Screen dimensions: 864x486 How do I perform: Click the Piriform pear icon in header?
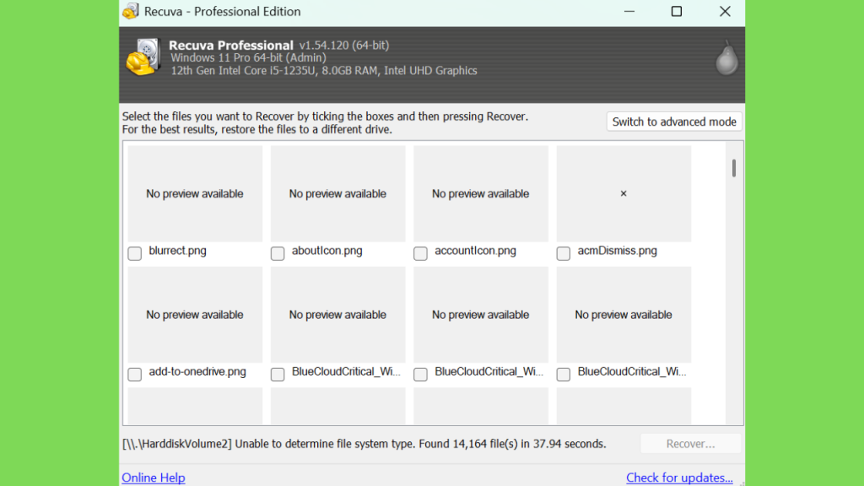click(726, 57)
